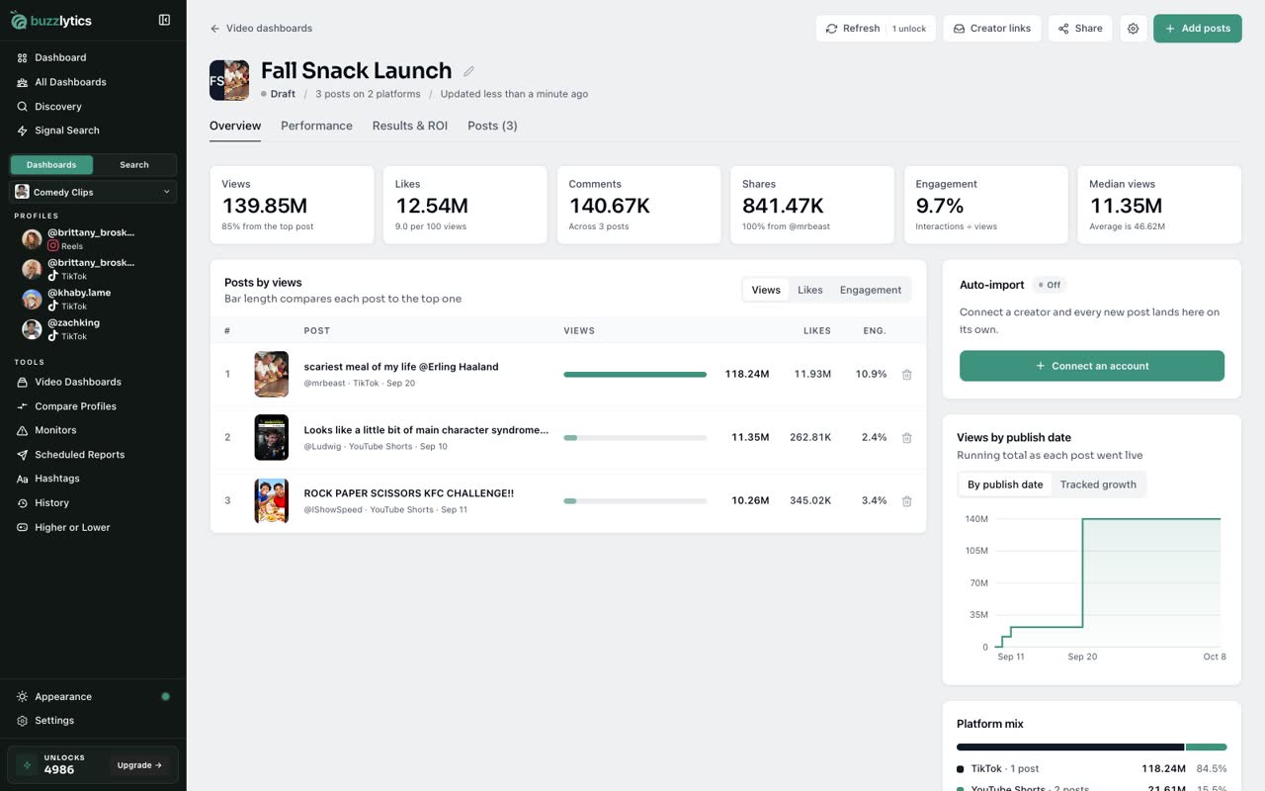Screen dimensions: 1265x791
Task: Go back to Video dashboards
Action: coord(261,29)
